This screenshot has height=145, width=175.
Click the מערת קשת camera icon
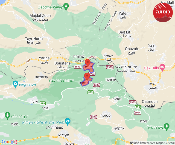(x=15, y=84)
